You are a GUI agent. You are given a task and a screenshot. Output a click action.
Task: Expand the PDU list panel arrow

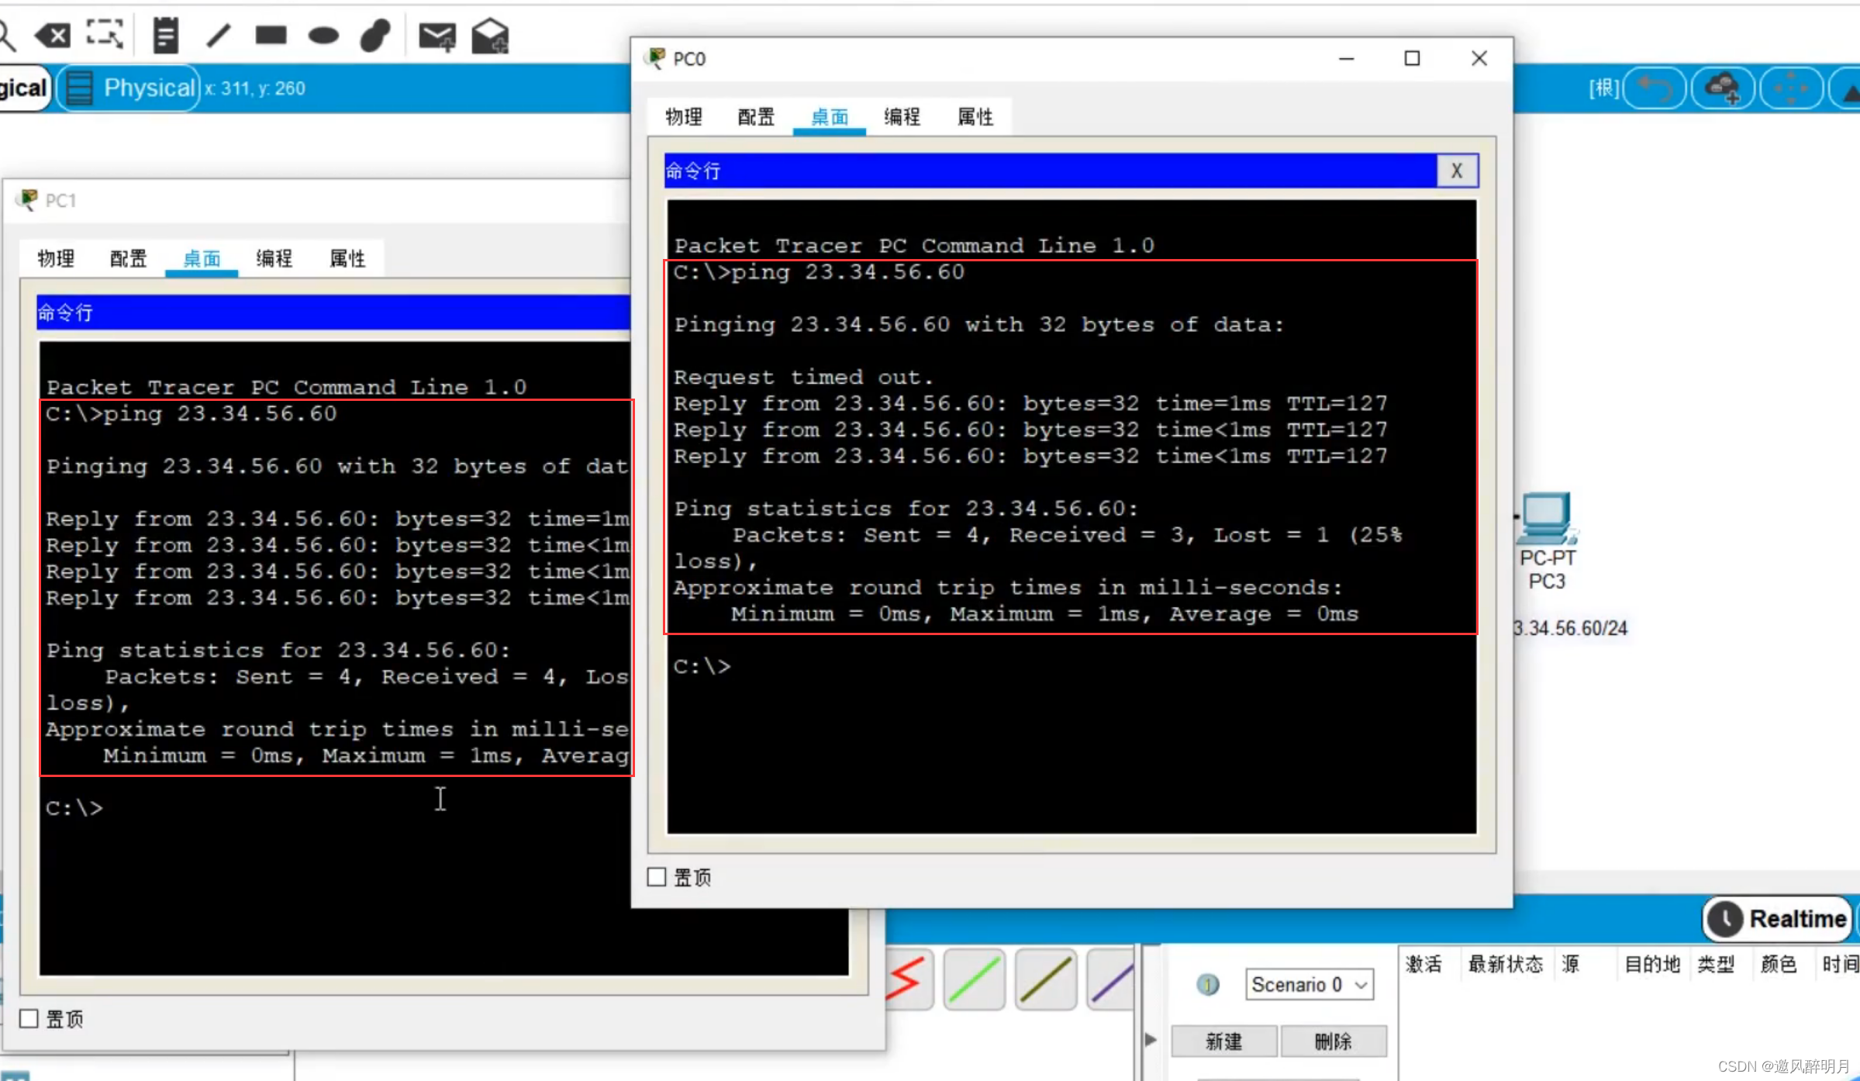1151,1040
